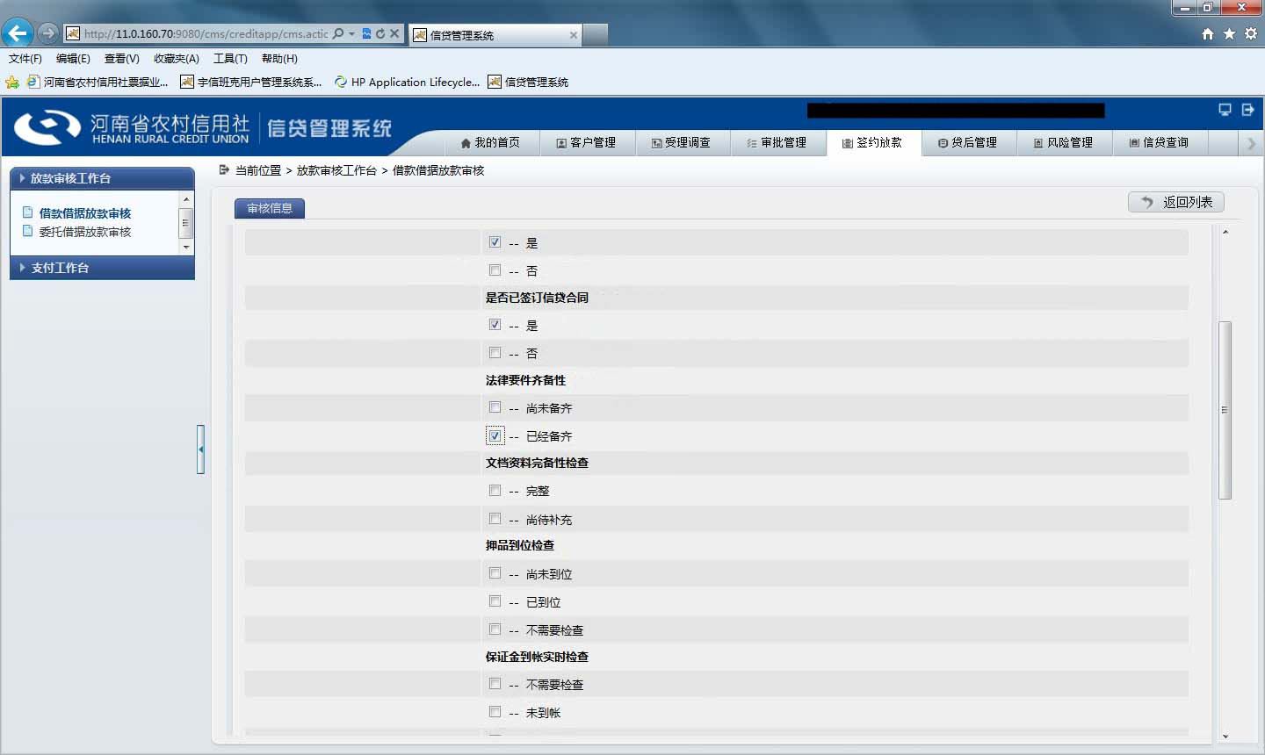Screen dimensions: 1265x755
Task: Switch to the 受理调查 tab
Action: (x=682, y=142)
